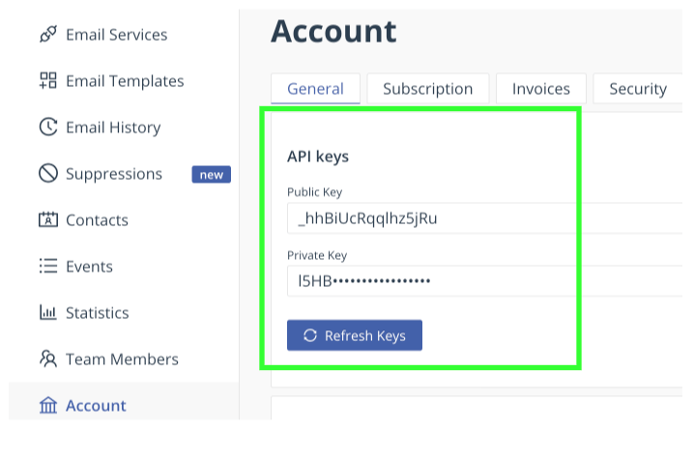Click the Email Services link icon

click(48, 34)
